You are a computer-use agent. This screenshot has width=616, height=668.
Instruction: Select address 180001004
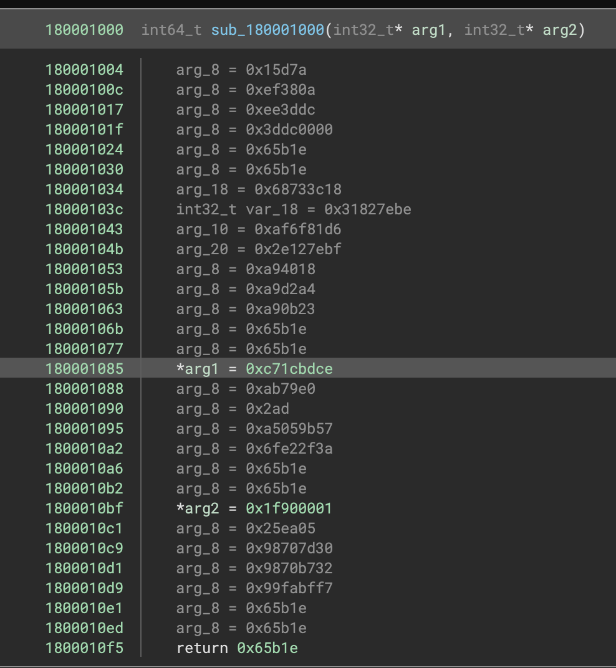tap(84, 70)
